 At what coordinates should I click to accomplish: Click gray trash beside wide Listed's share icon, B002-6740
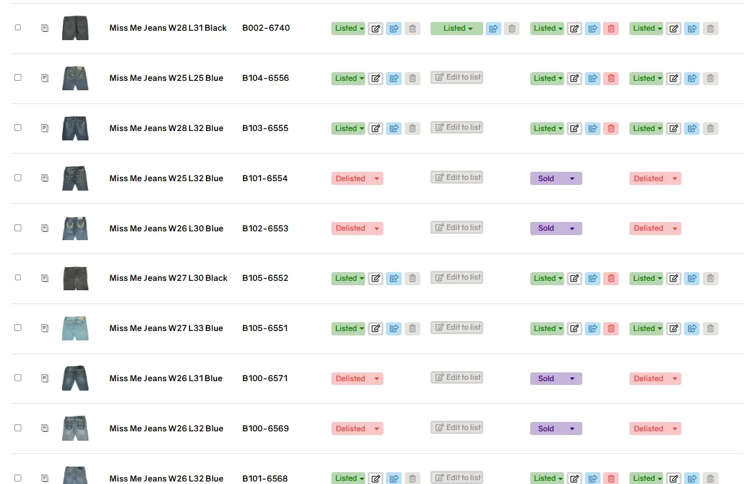(512, 29)
